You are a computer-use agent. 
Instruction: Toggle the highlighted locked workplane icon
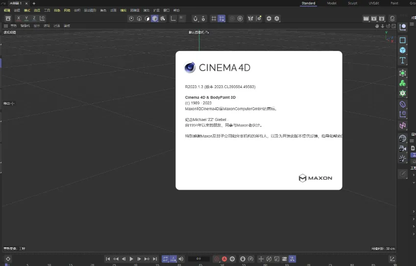coord(221,19)
